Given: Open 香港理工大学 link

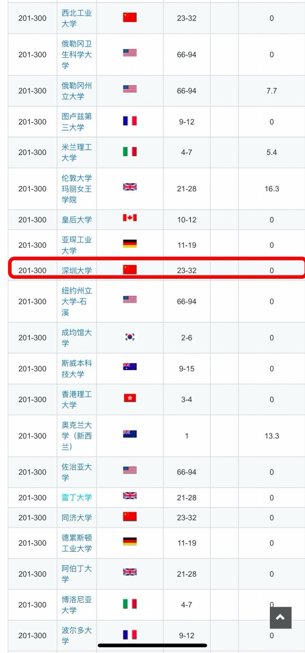Looking at the screenshot, I should tap(77, 400).
